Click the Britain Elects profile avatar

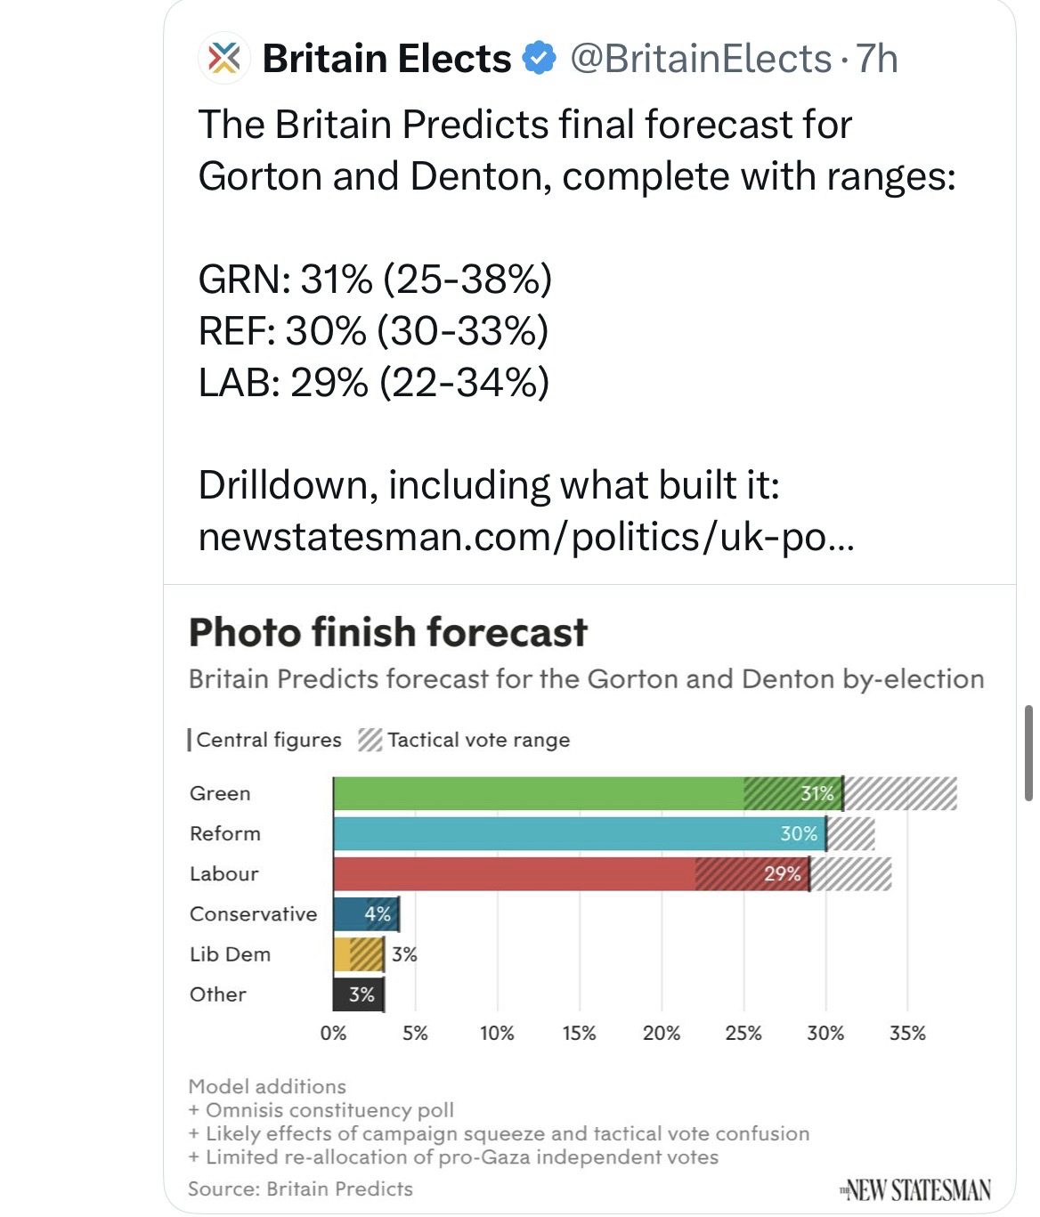click(x=223, y=59)
